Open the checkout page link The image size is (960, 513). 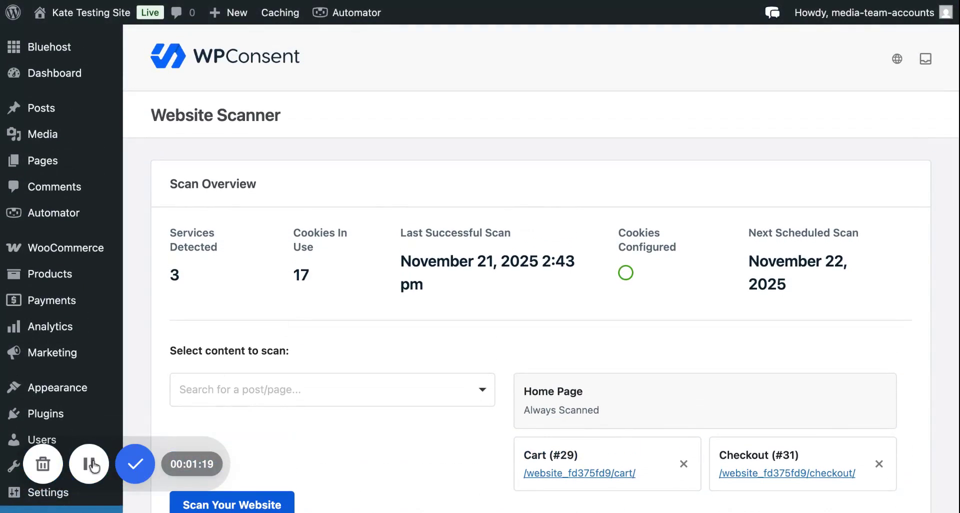click(x=786, y=473)
